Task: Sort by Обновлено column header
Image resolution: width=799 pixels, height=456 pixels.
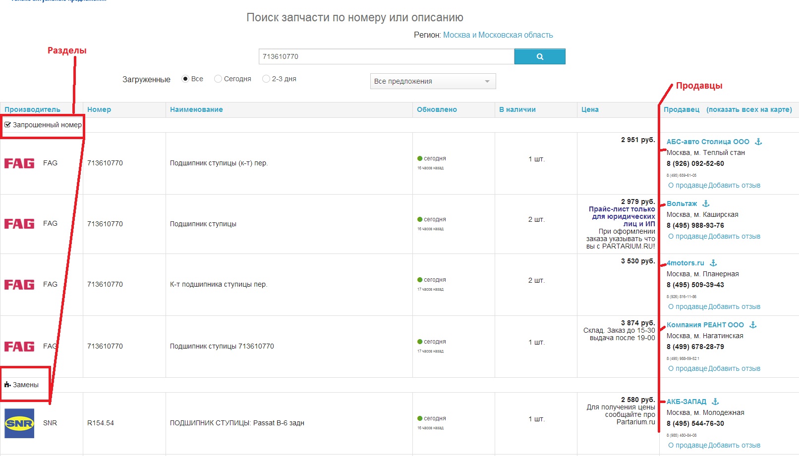Action: coord(437,109)
